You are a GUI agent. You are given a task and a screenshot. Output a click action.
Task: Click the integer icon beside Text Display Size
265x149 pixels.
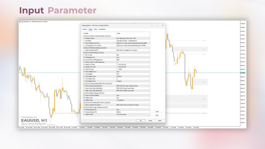[84, 79]
